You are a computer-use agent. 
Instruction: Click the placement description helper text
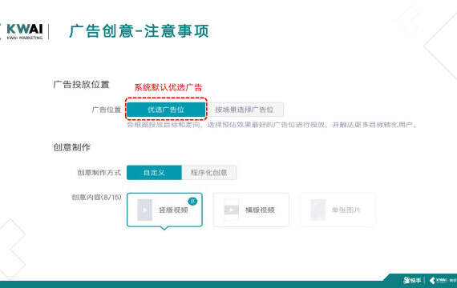point(273,125)
